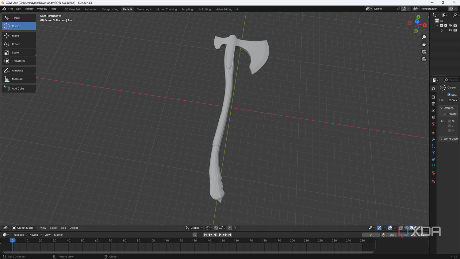The height and width of the screenshot is (259, 460).
Task: Switch orthographic/perspective grid icon
Action: [424, 59]
